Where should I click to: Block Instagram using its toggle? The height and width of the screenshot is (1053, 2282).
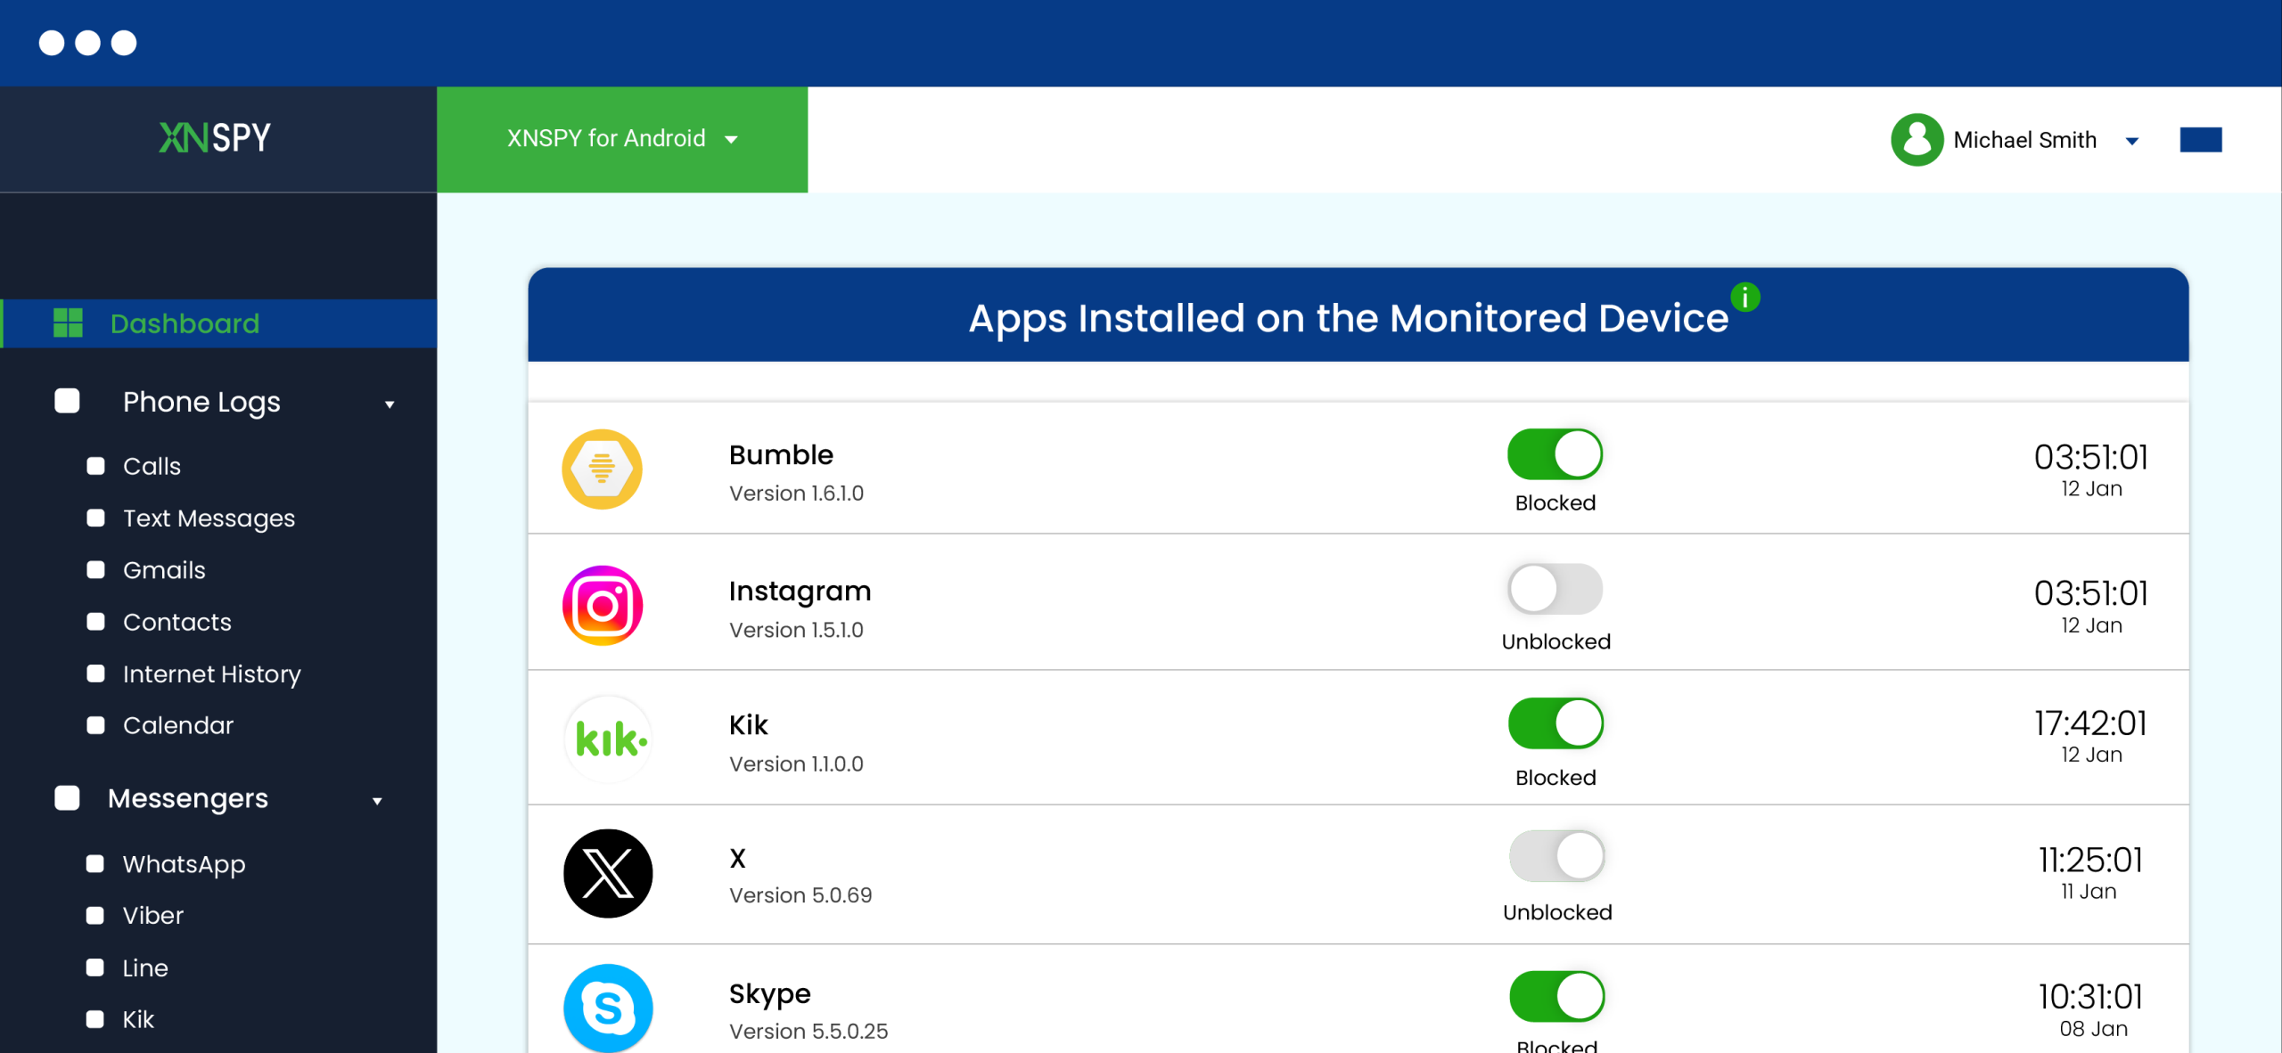coord(1555,589)
